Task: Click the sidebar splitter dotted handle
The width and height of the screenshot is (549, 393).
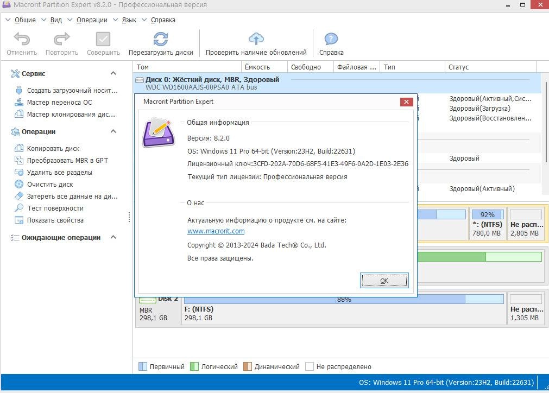Action: [x=129, y=217]
